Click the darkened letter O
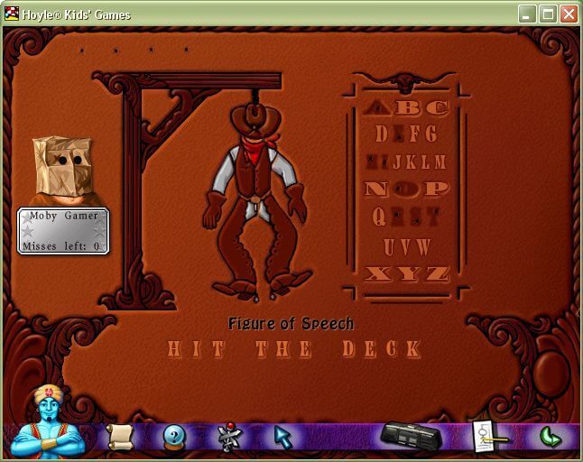This screenshot has width=583, height=462. [406, 189]
